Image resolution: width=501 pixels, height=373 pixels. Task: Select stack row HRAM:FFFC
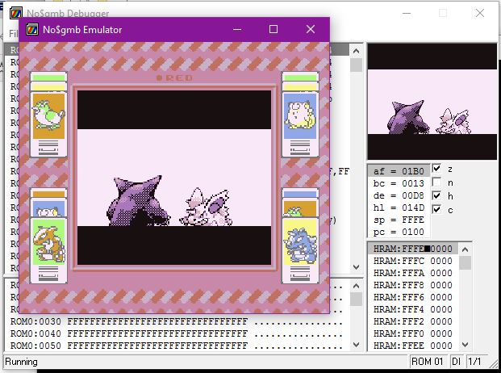(413, 261)
